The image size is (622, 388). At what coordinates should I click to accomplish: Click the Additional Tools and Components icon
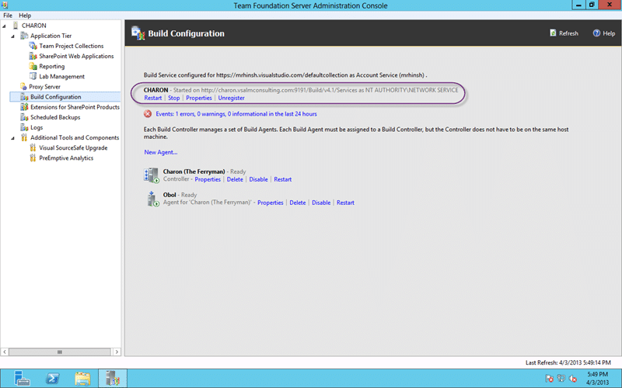tap(24, 137)
